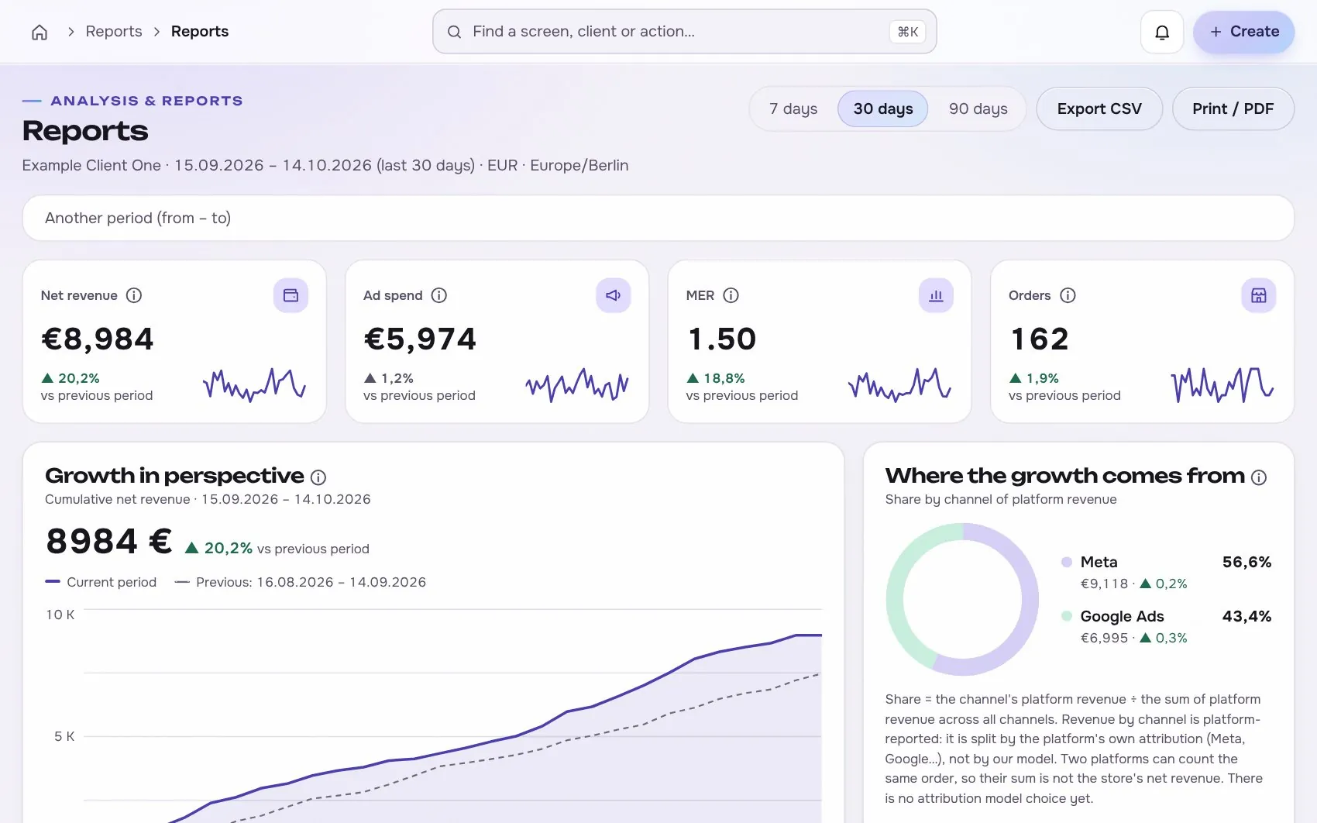Click the Google Ads 43,4% share value
Screen dimensions: 1317x823
[x=1247, y=616]
